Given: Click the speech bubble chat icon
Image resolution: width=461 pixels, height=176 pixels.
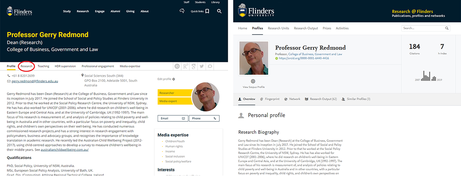Looking at the screenshot, I should (x=210, y=66).
